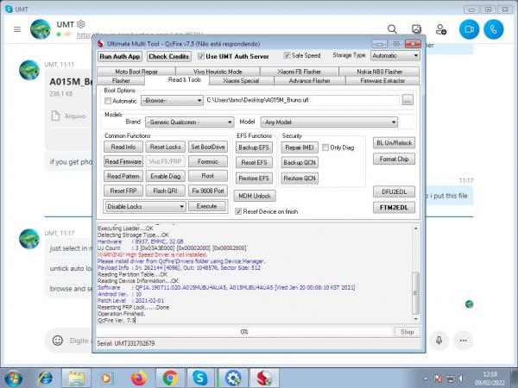Click the microphone icon in Skype message bar
Viewport: 518px width, 388px height.
(x=439, y=341)
